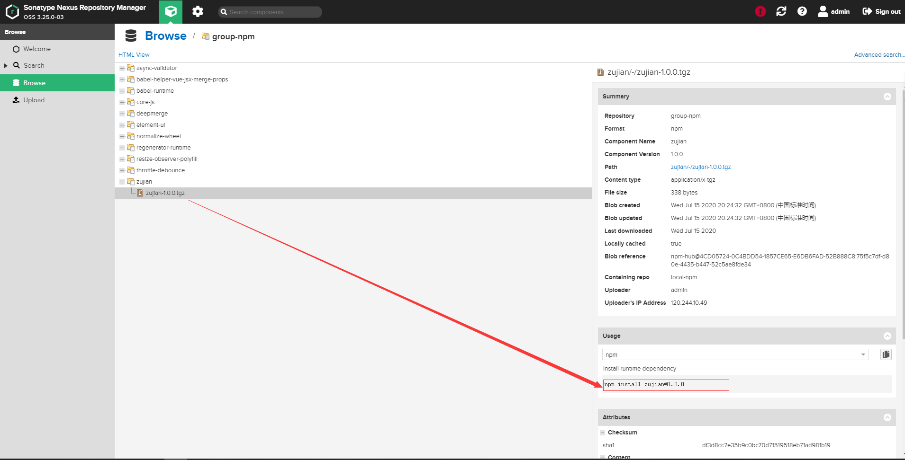
Task: Click the red system status alert icon
Action: 760,11
